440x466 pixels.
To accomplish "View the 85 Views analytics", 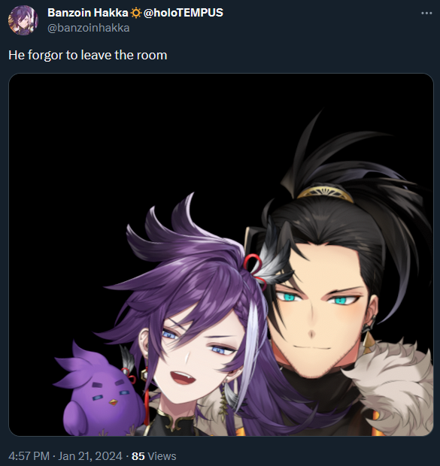I will pyautogui.click(x=153, y=456).
